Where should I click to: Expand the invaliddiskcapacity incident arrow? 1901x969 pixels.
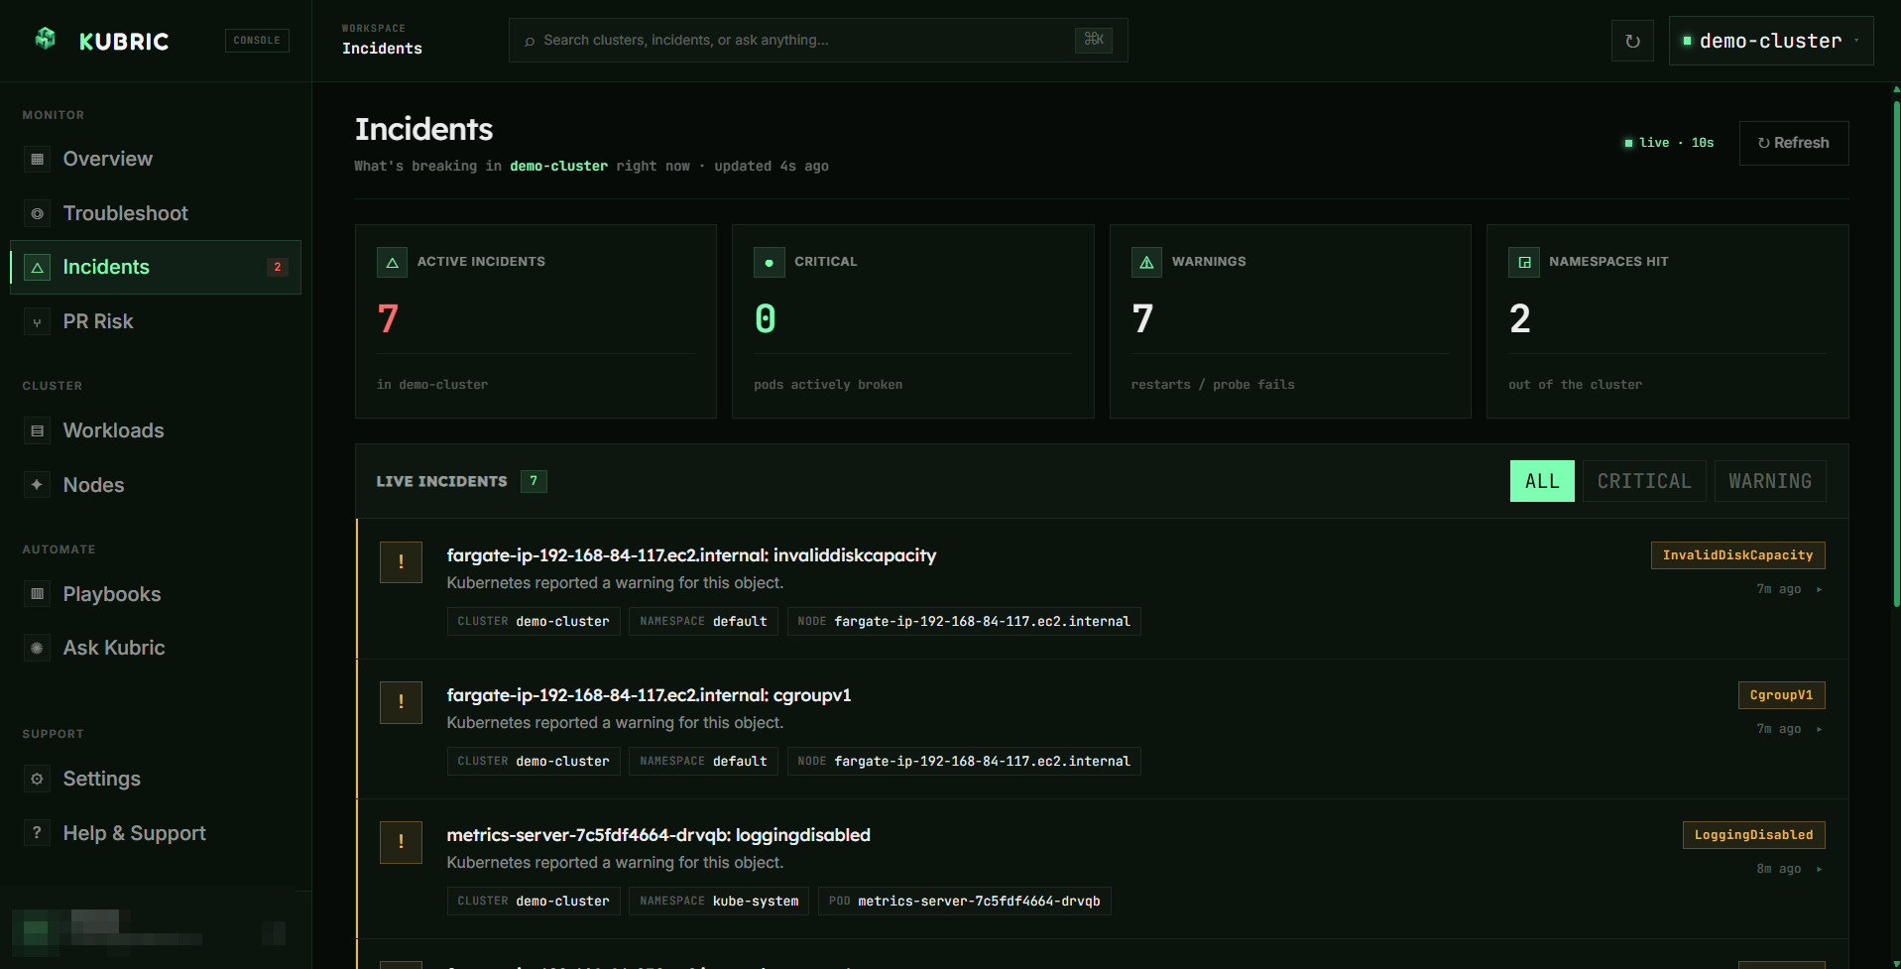pos(1819,589)
